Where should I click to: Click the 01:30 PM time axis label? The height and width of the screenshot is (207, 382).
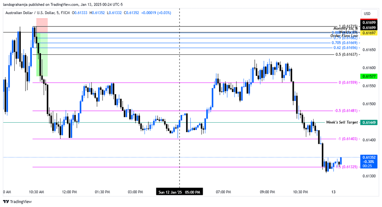(x=103, y=192)
